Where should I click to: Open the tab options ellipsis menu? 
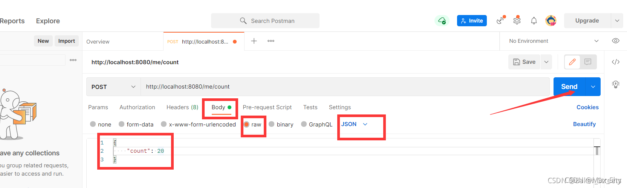click(x=271, y=41)
